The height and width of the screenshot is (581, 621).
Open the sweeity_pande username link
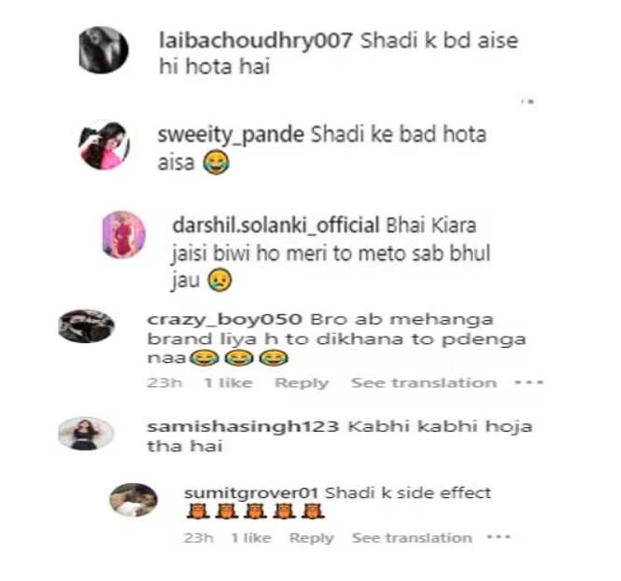point(231,135)
